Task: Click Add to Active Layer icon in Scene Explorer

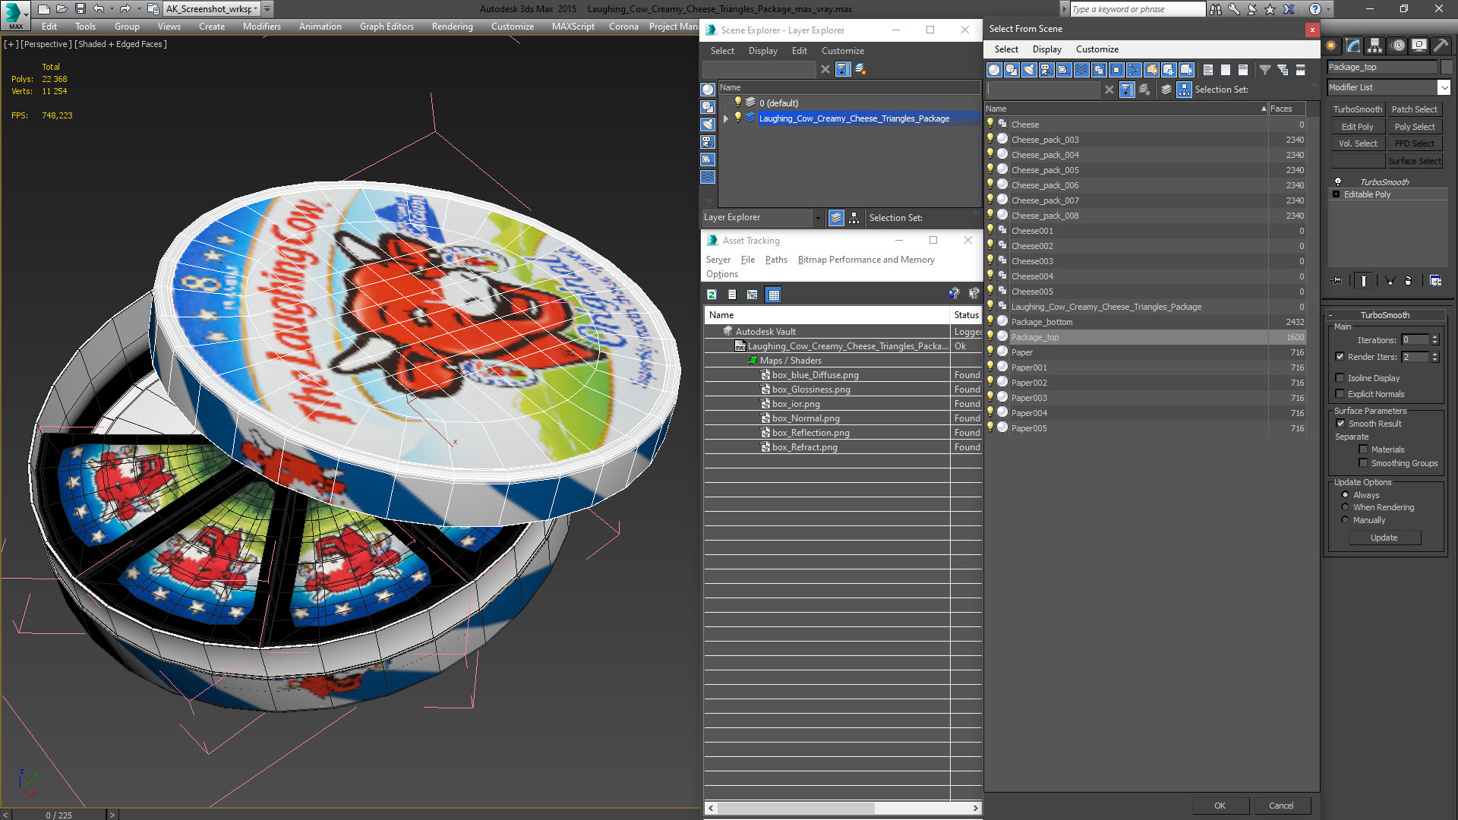Action: pyautogui.click(x=860, y=69)
